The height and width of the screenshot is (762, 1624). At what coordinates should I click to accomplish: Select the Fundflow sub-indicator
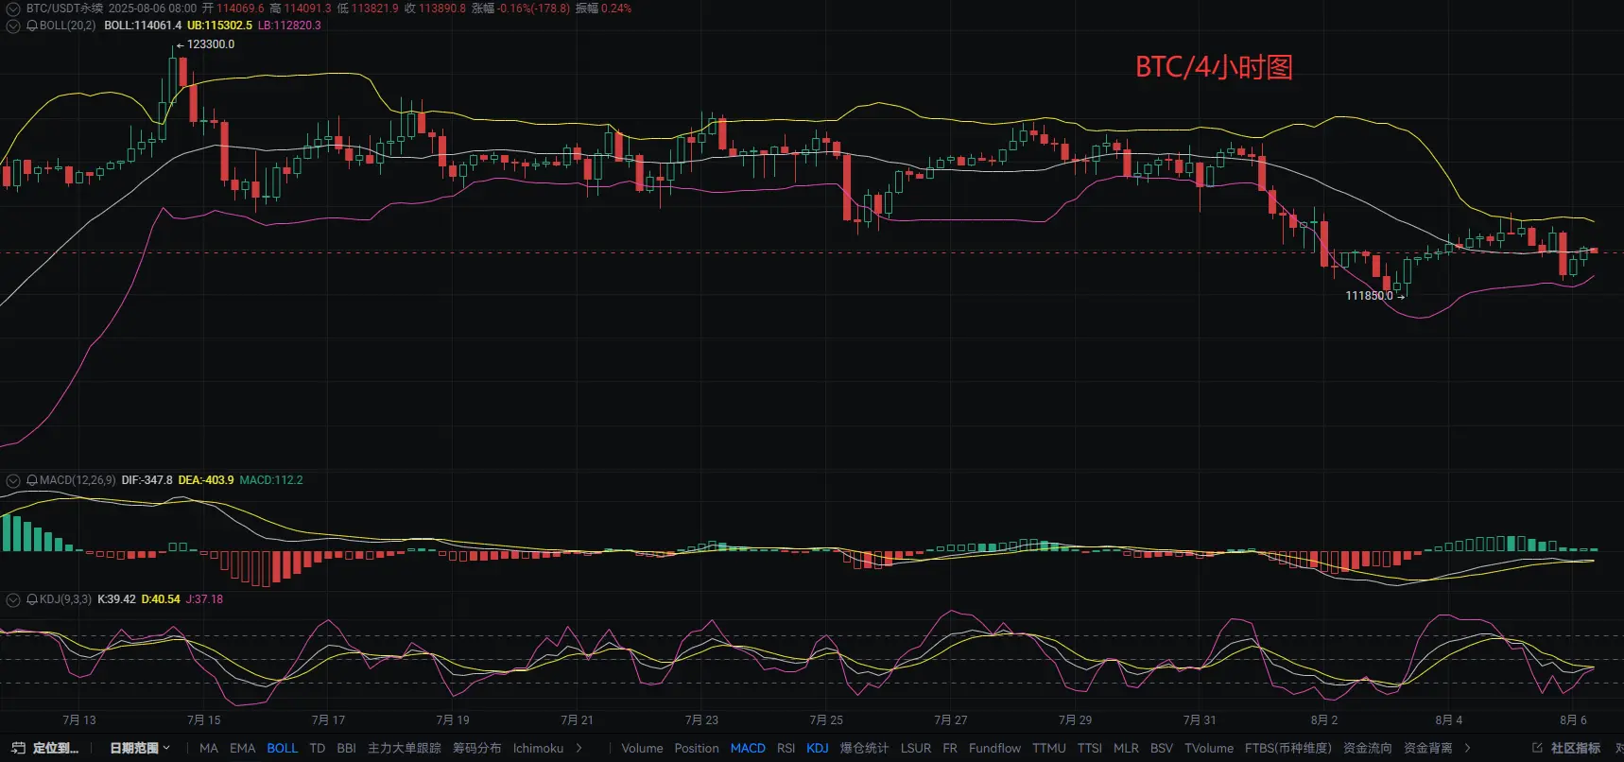994,748
